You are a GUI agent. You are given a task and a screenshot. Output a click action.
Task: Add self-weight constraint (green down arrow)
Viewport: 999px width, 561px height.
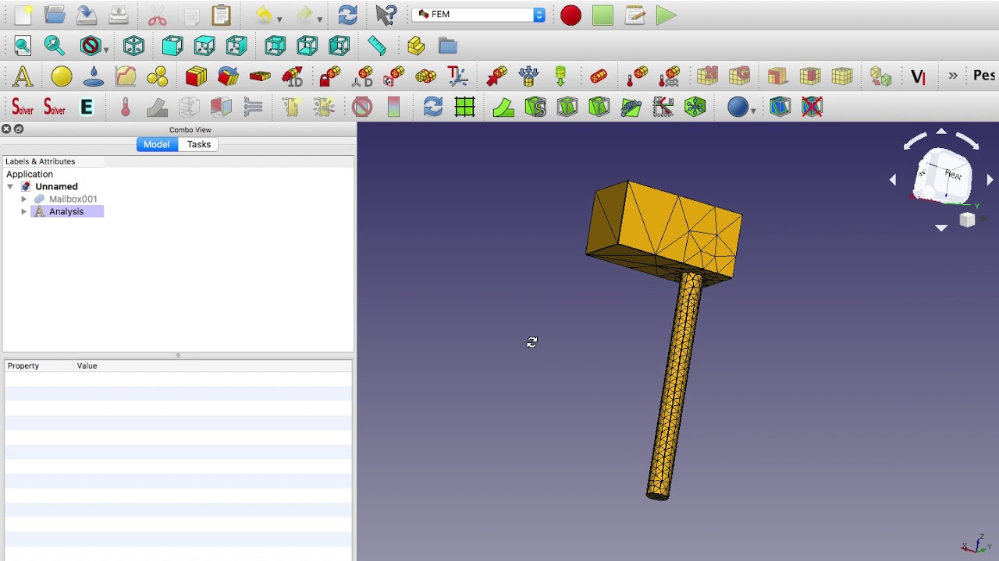(x=560, y=76)
